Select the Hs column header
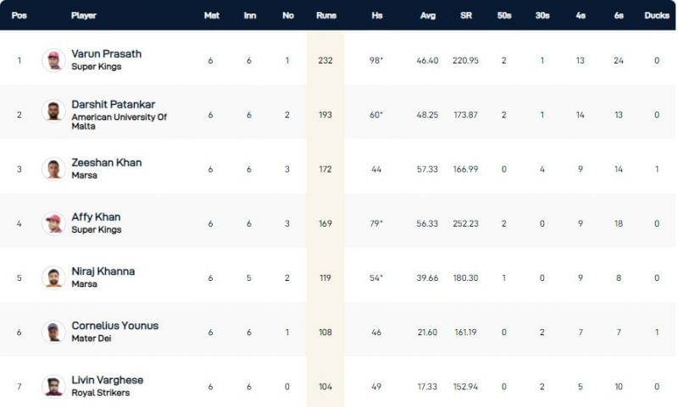The width and height of the screenshot is (678, 407). 376,15
